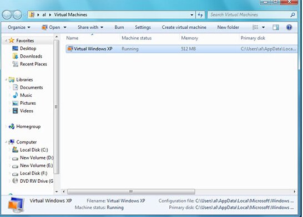
Task: Sort by Name column header
Action: 92,38
